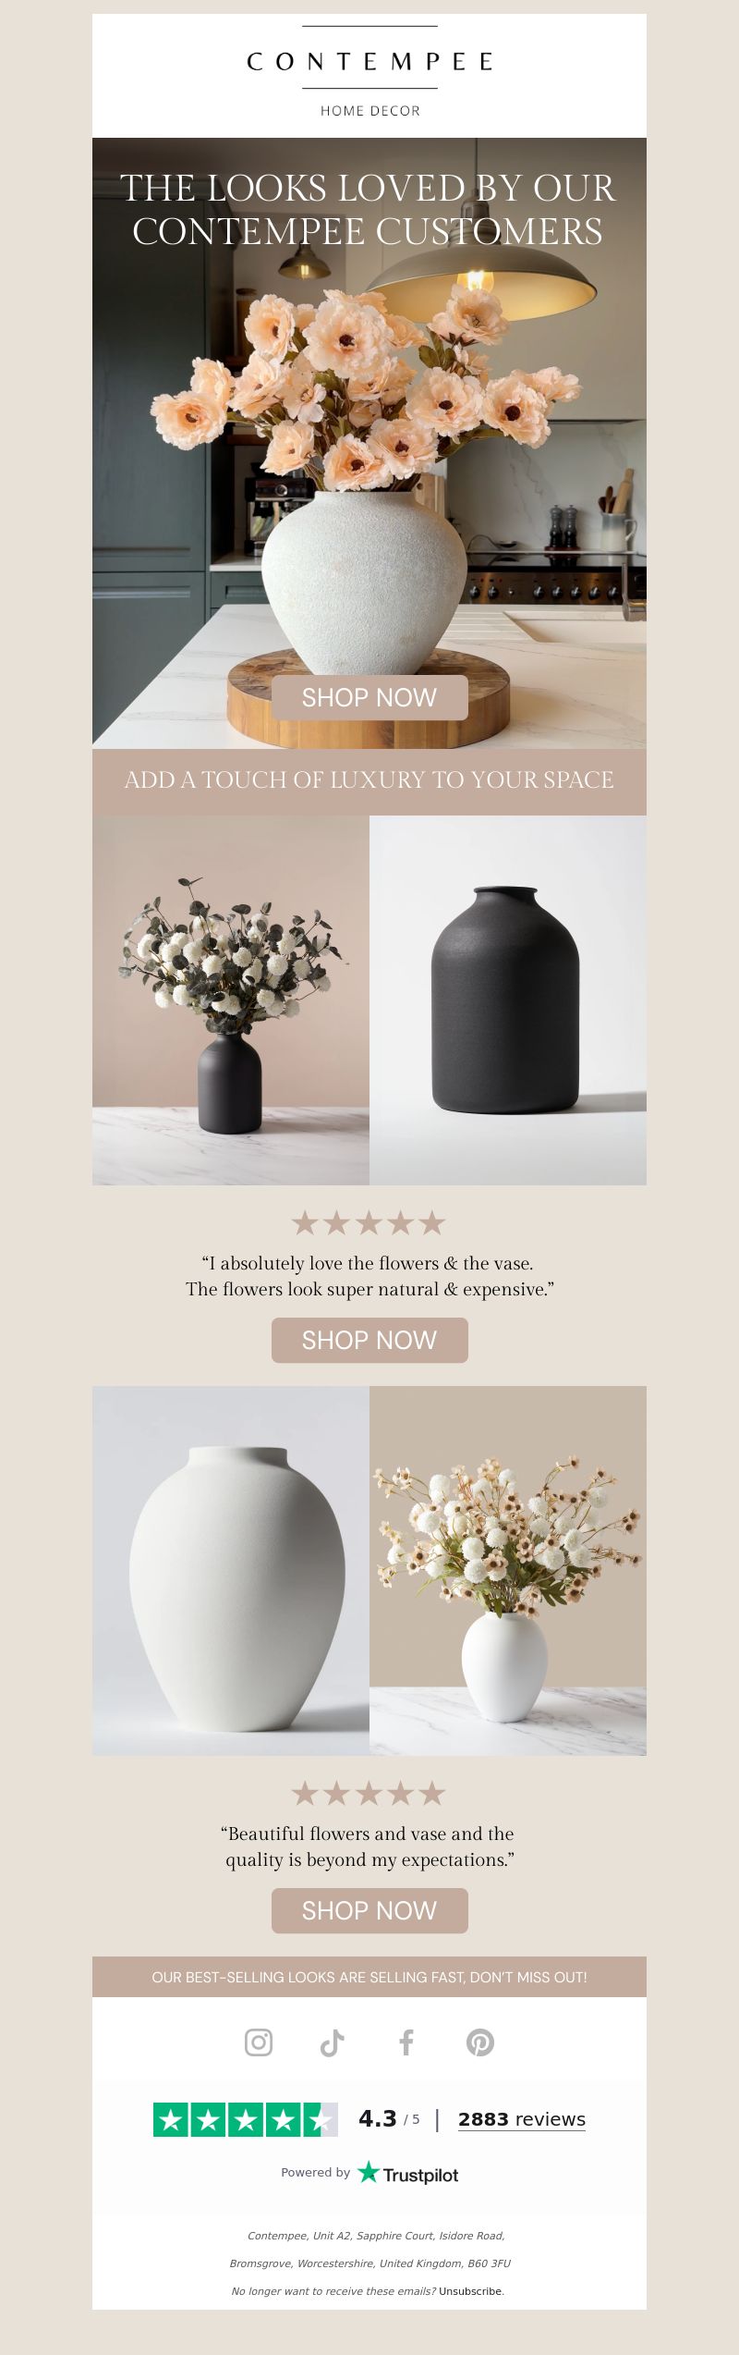
Task: Click the Add a Touch of Luxury banner
Action: (x=369, y=780)
